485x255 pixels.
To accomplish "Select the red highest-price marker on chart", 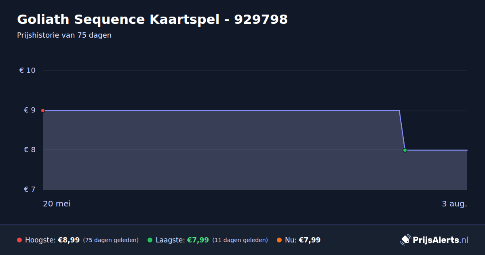I will (x=43, y=110).
